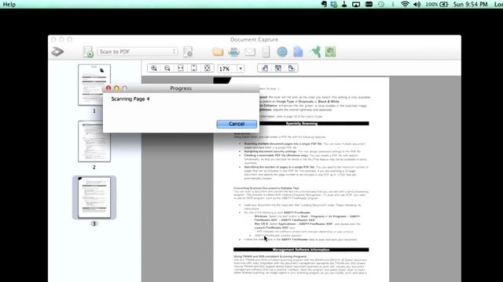Open the zoom percentage dropdown arrow
The height and width of the screenshot is (282, 503).
(x=240, y=69)
